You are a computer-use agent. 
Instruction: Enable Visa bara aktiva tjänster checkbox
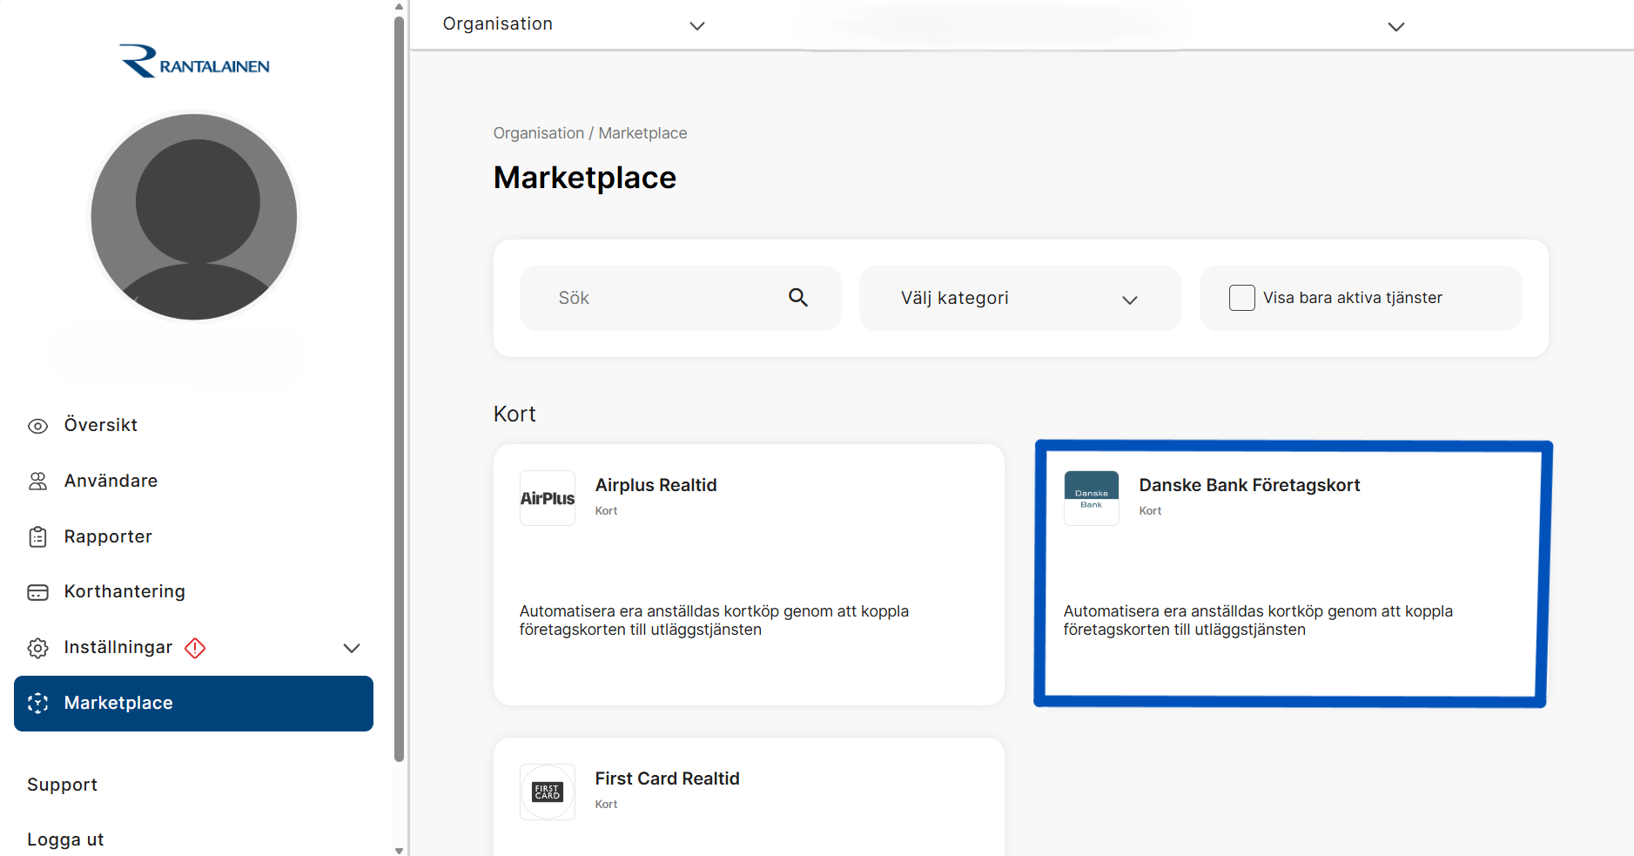[1242, 298]
